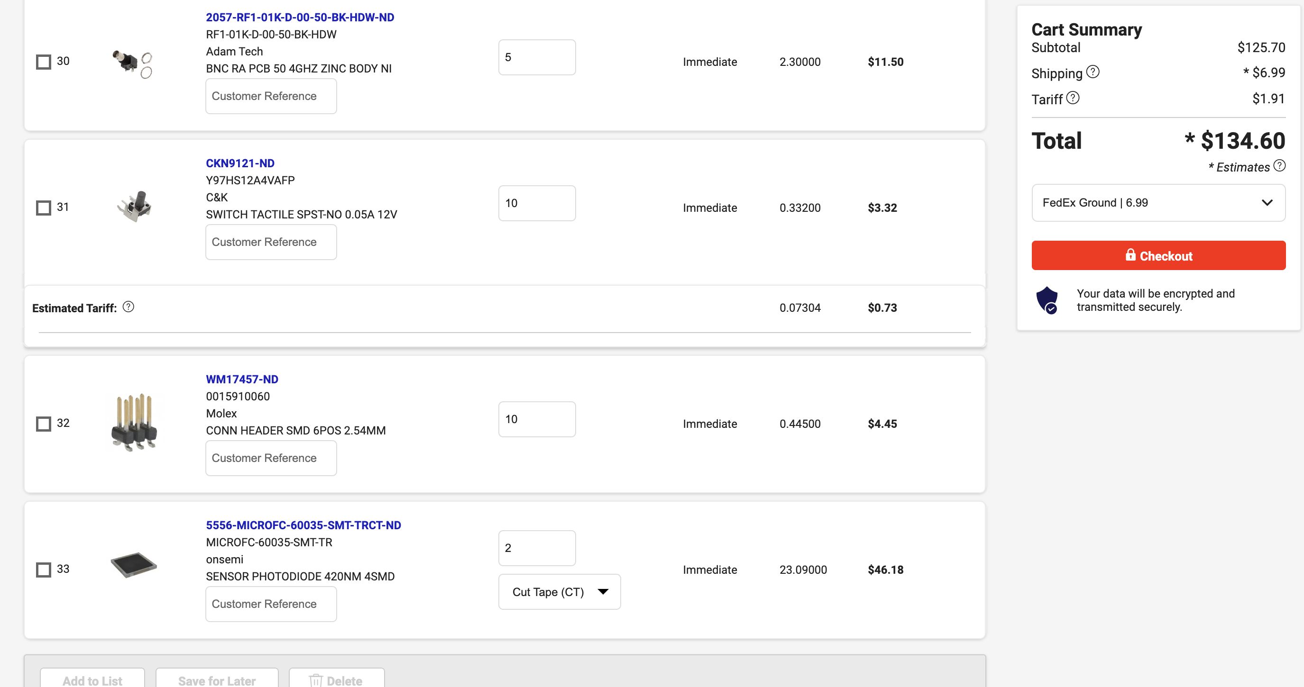This screenshot has height=687, width=1304.
Task: Click the red Checkout button
Action: tap(1158, 256)
